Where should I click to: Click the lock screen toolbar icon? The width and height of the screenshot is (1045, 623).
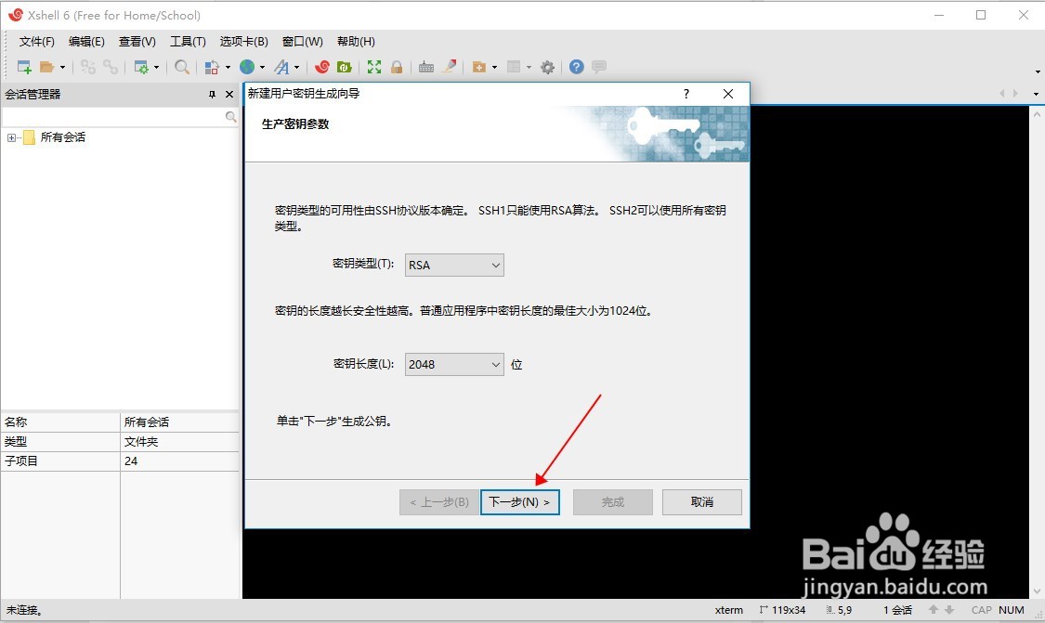(x=397, y=67)
